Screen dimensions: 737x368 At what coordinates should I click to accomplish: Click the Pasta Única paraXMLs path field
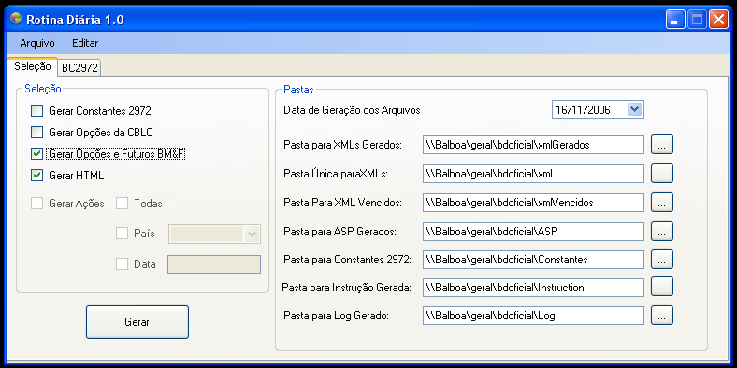[x=533, y=174]
